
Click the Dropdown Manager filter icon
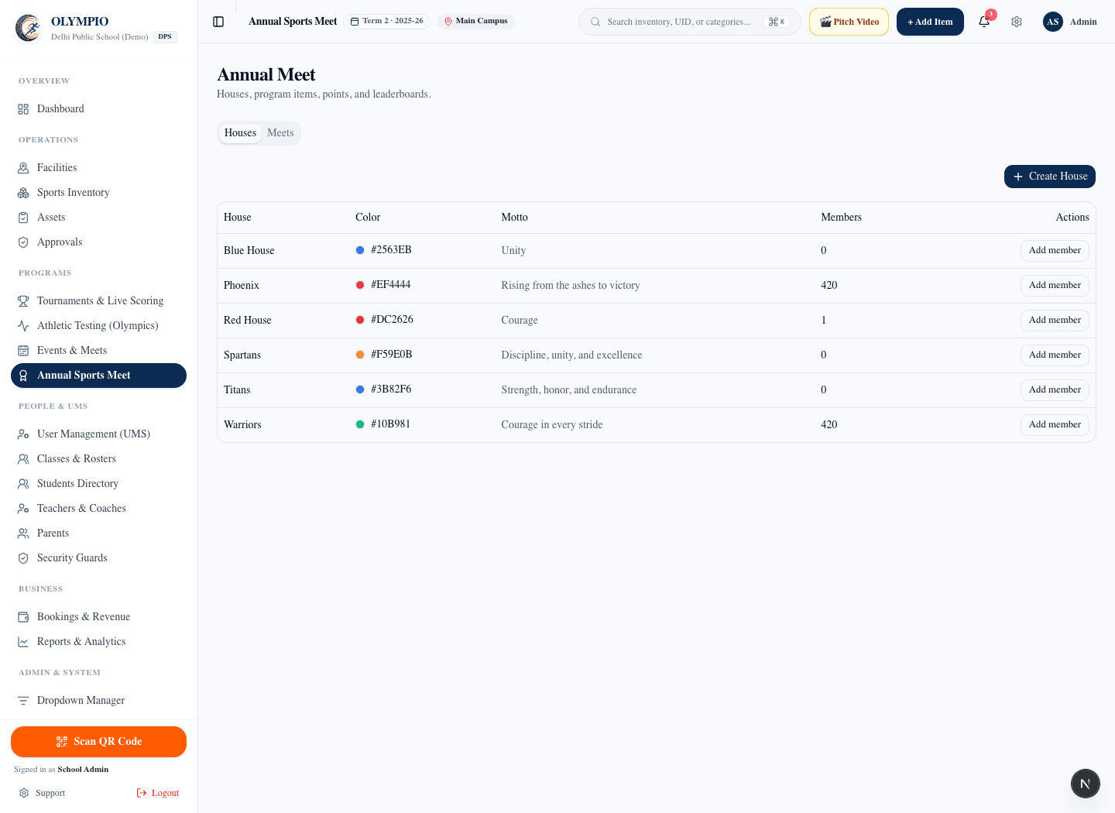[23, 701]
